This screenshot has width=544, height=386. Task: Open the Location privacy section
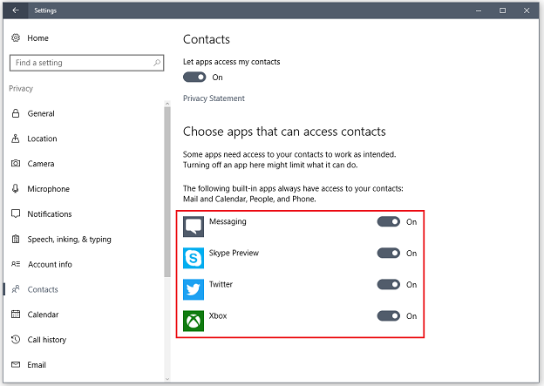(x=42, y=139)
